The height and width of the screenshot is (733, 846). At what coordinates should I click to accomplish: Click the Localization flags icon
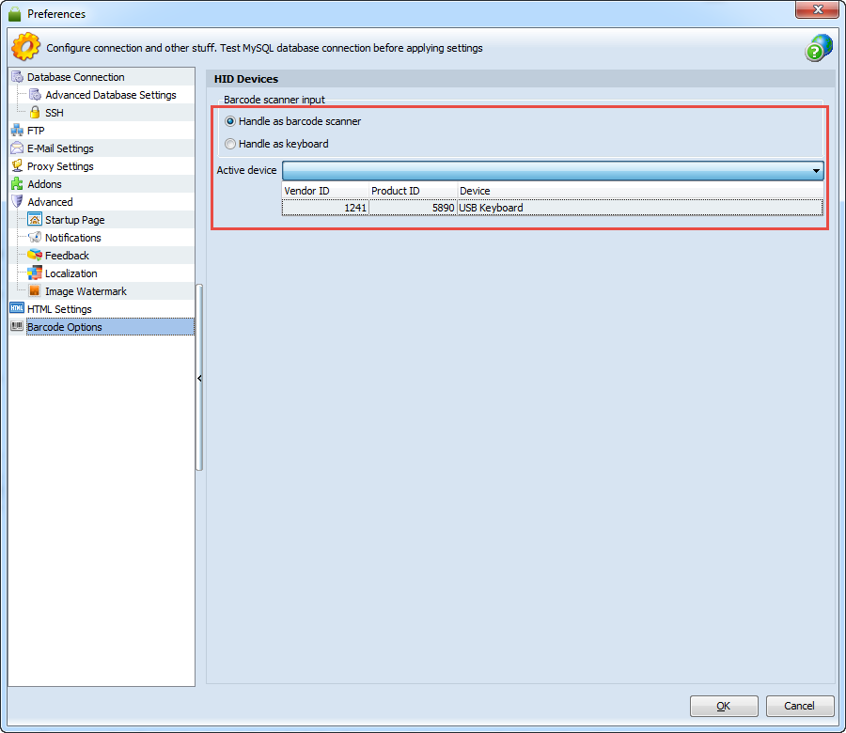click(35, 273)
